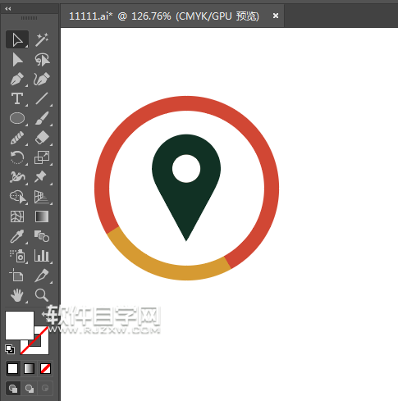Reset default fill and stroke colors

10,349
